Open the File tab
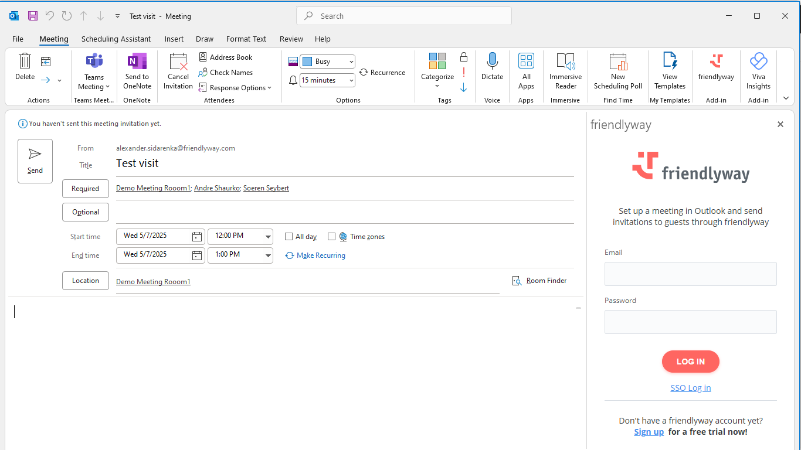 (x=18, y=39)
